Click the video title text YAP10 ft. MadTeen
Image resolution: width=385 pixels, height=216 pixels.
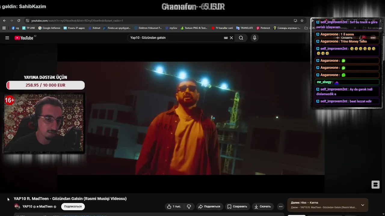tap(70, 199)
